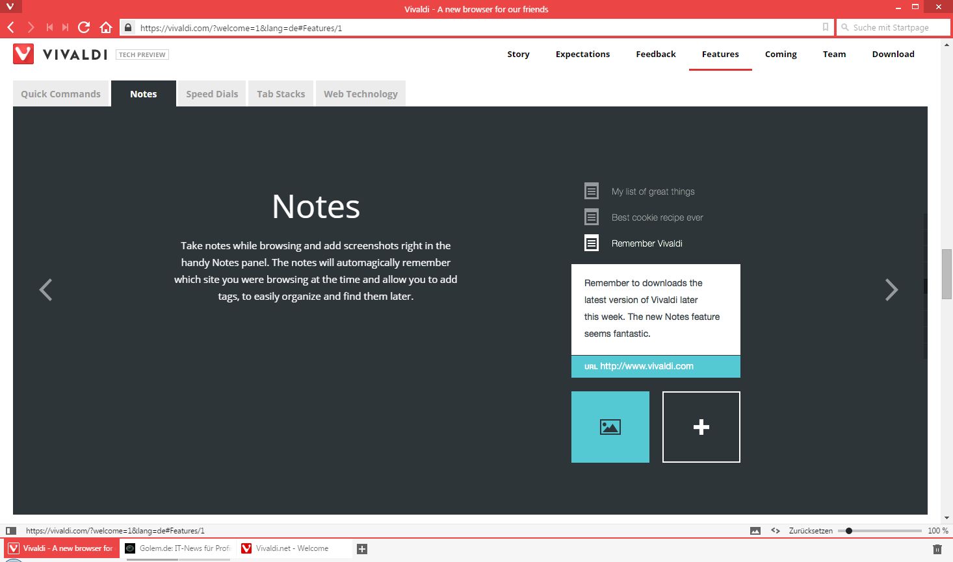Go back in browser history
The height and width of the screenshot is (562, 953).
tap(10, 27)
